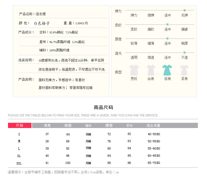The height and width of the screenshot is (181, 207).
Task: Click the 较薄 option label under 厚度
Action: pos(134,43)
